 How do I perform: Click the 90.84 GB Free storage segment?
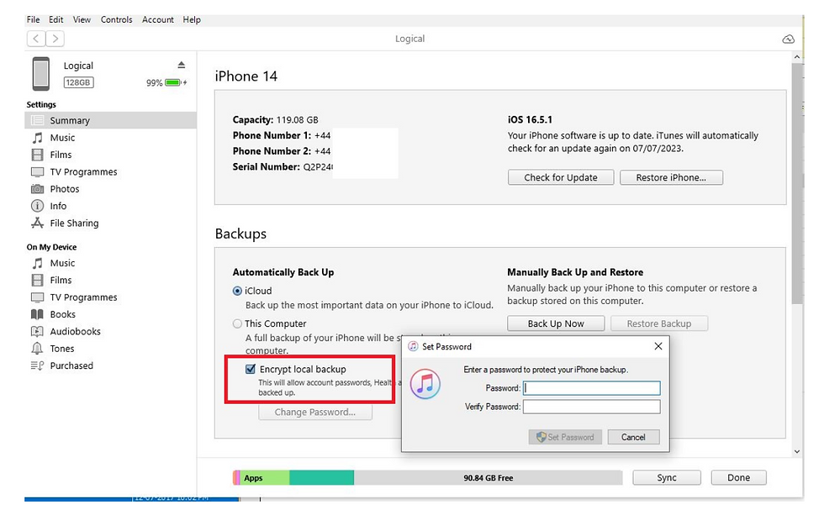point(489,478)
